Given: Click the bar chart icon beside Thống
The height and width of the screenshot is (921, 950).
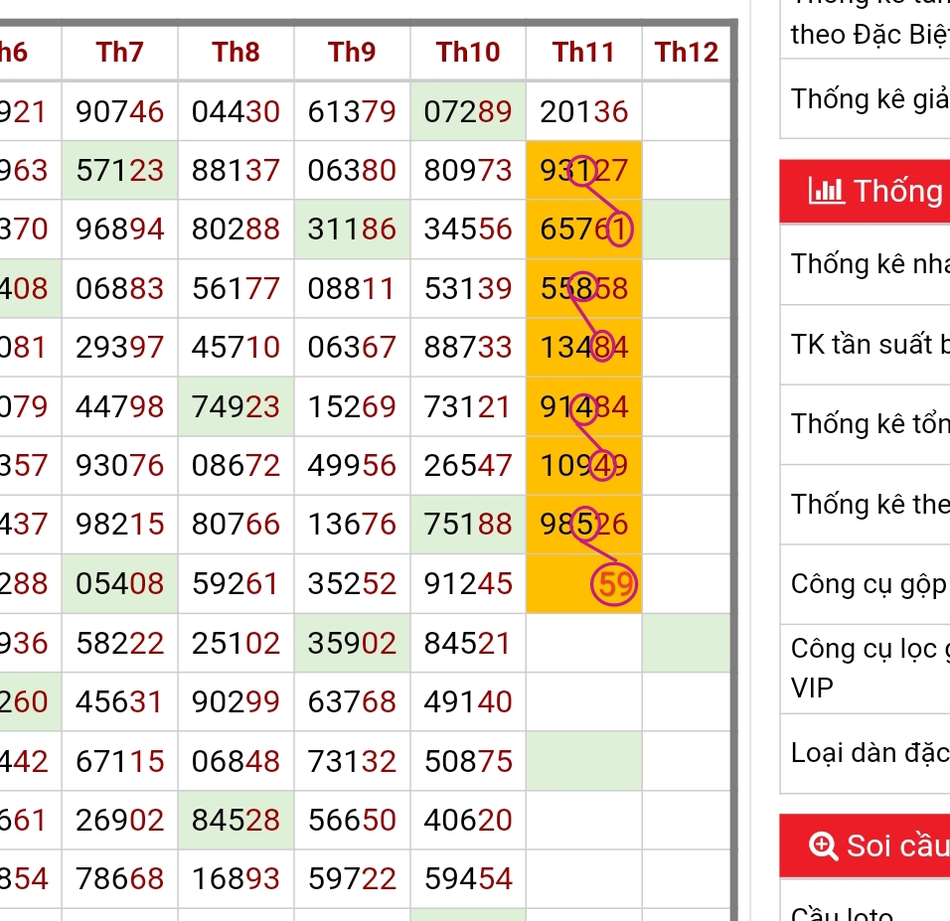Looking at the screenshot, I should (x=827, y=191).
